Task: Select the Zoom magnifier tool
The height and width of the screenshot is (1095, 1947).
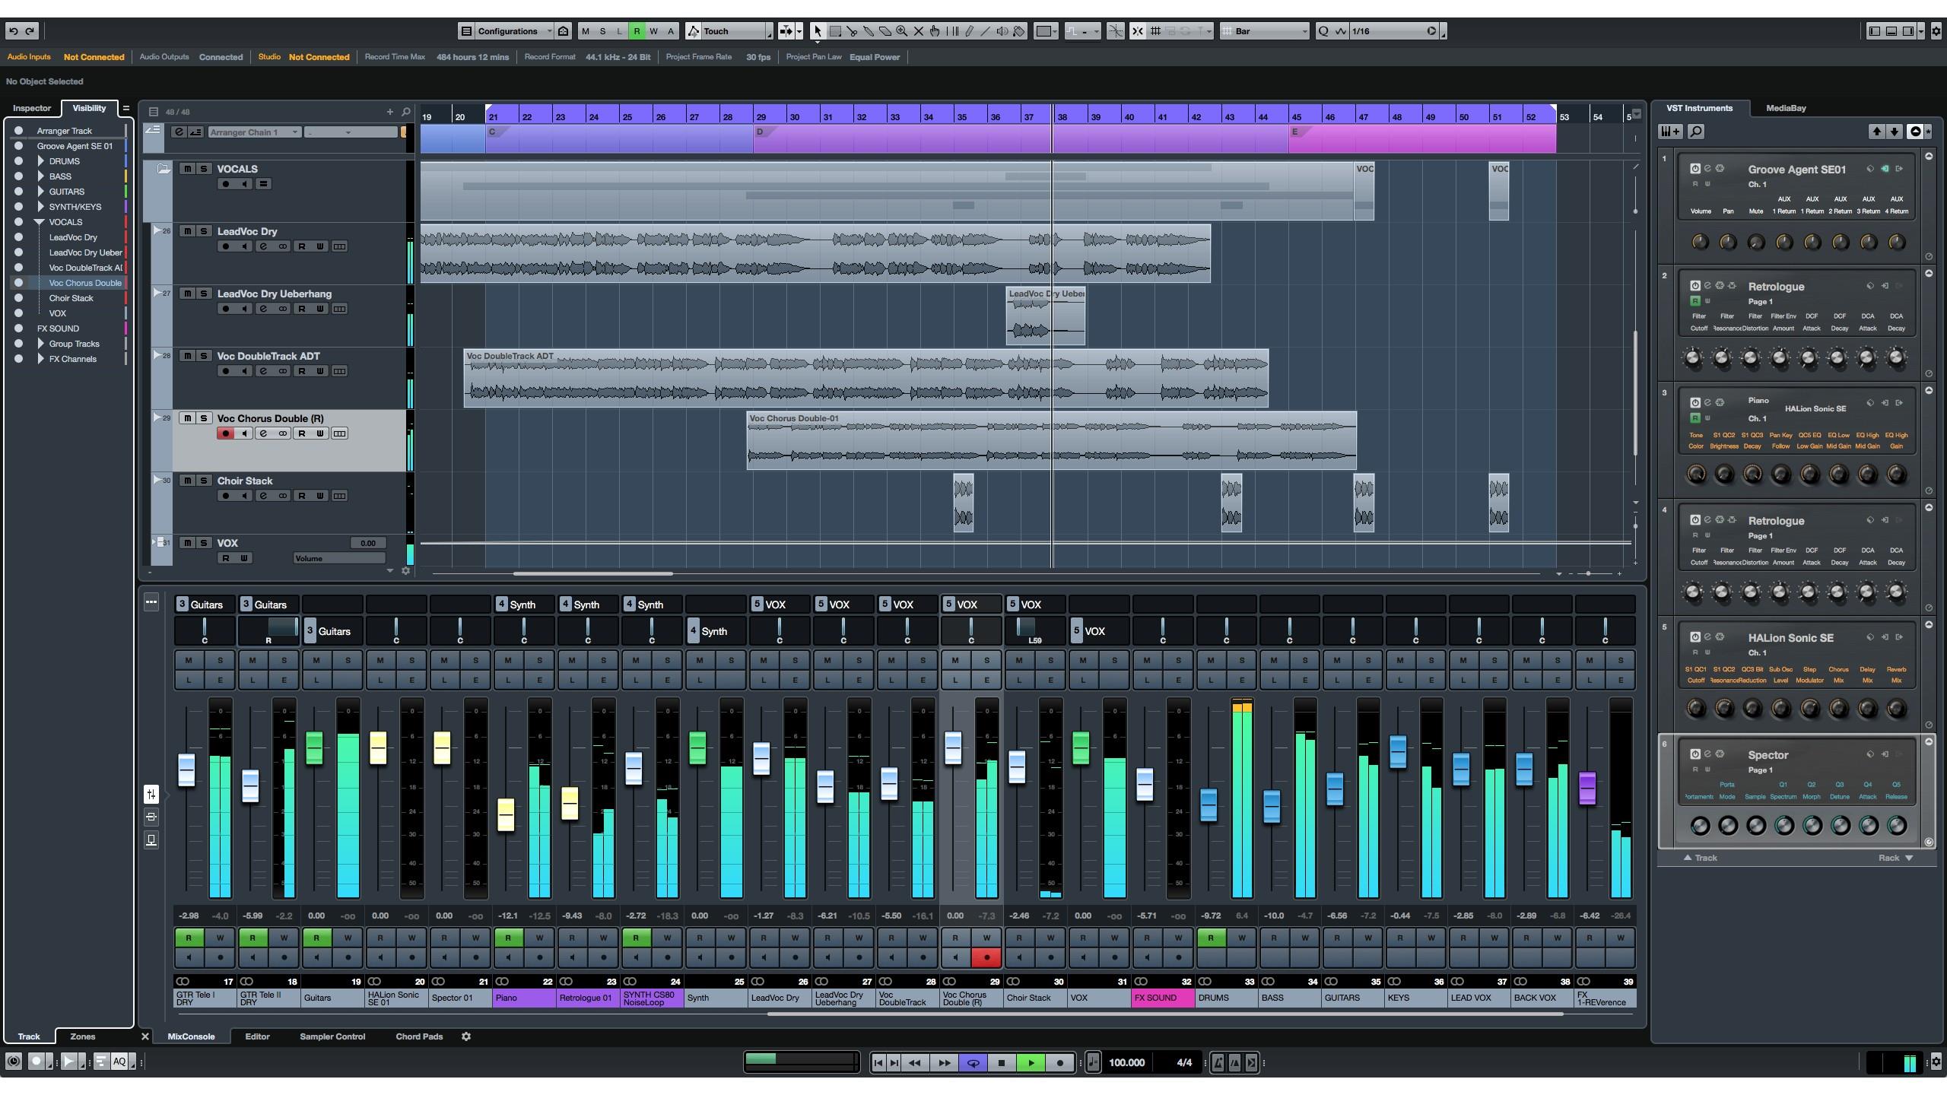Action: pyautogui.click(x=902, y=31)
